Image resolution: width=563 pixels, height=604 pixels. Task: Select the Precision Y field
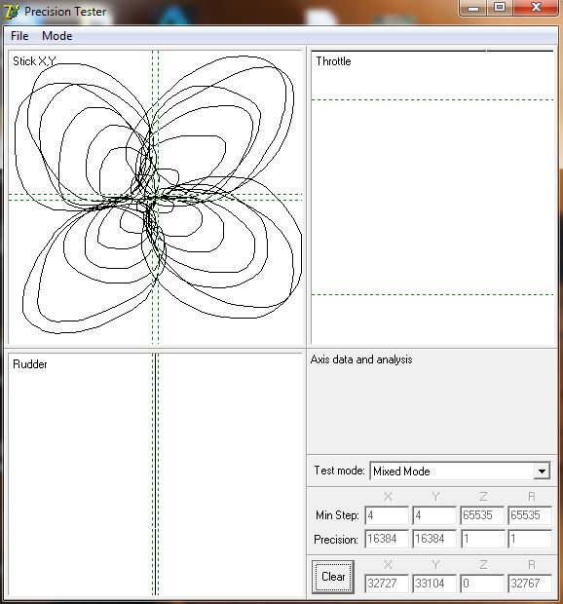pos(434,539)
